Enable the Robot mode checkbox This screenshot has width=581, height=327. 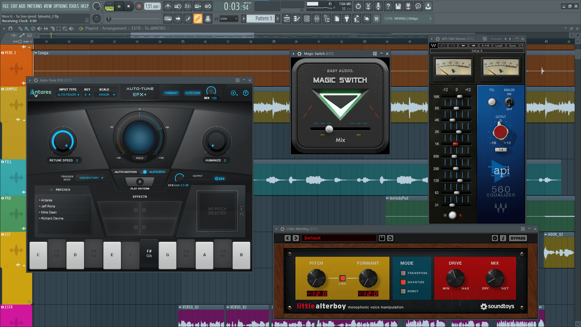(403, 291)
